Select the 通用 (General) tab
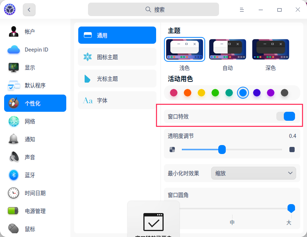 pos(117,35)
